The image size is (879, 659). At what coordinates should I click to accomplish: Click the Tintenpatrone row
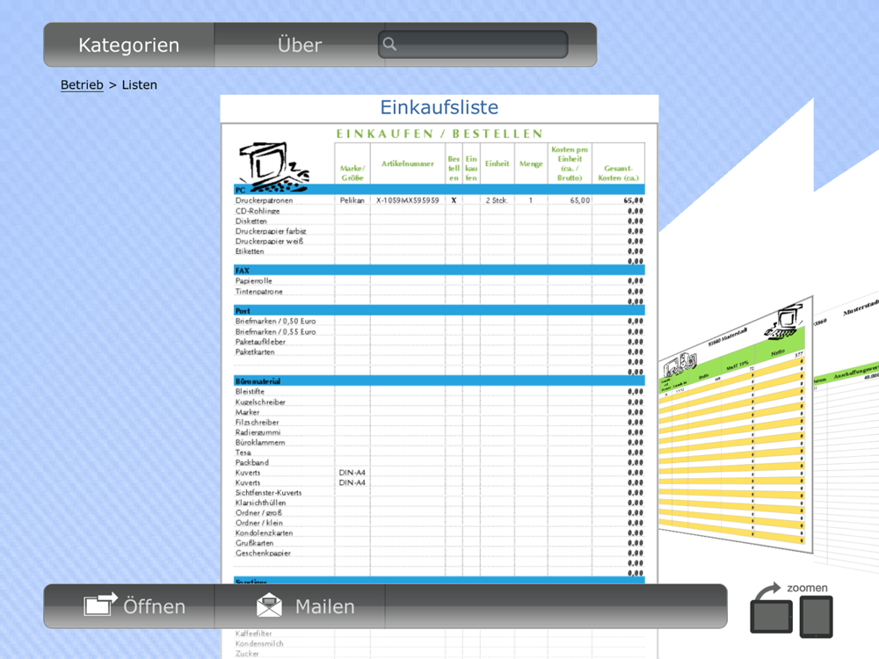(x=439, y=292)
